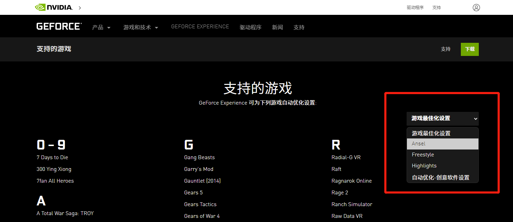Click the 支持的游戏 sub-header title
513x222 pixels.
coord(54,49)
